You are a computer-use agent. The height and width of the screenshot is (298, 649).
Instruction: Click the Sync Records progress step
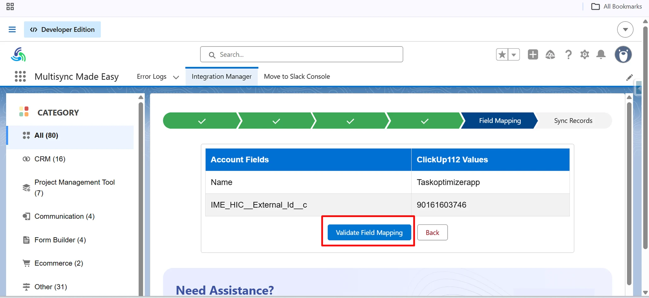point(573,121)
